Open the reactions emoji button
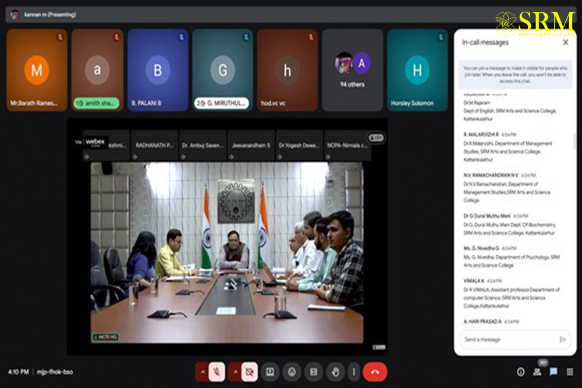Viewport: 582px width, 388px height. click(292, 372)
